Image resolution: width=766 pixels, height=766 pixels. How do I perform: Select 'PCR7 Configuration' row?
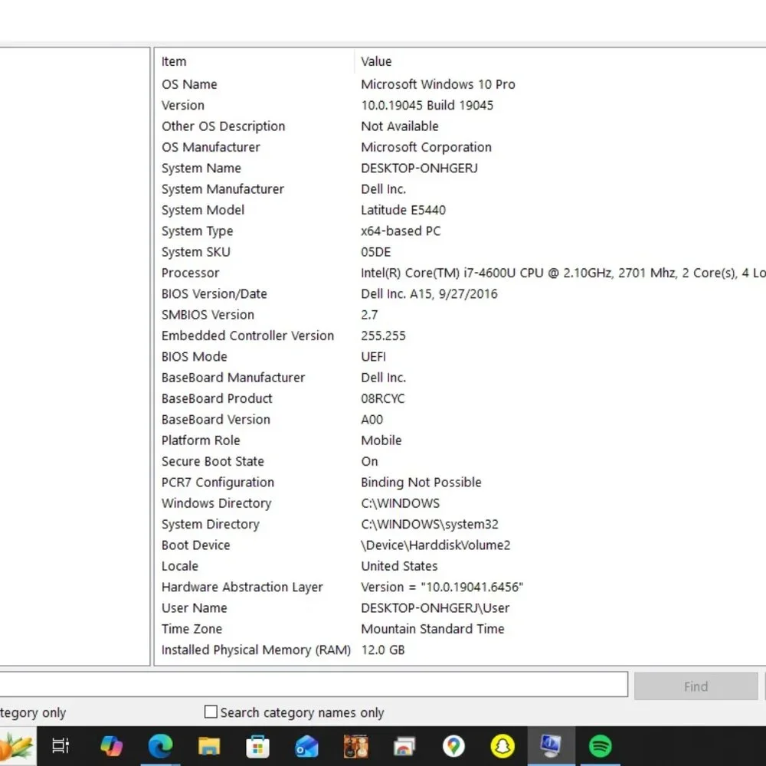(x=218, y=483)
